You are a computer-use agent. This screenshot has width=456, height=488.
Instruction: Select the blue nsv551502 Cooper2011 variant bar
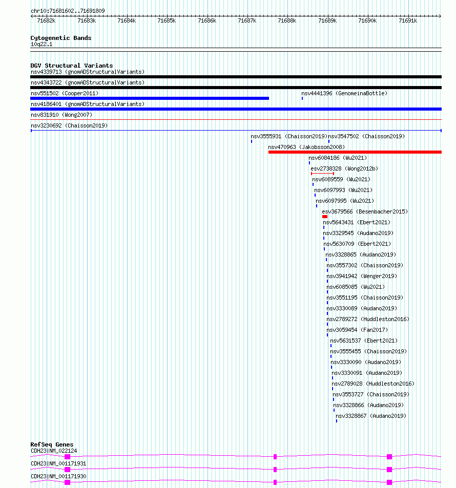pos(150,98)
